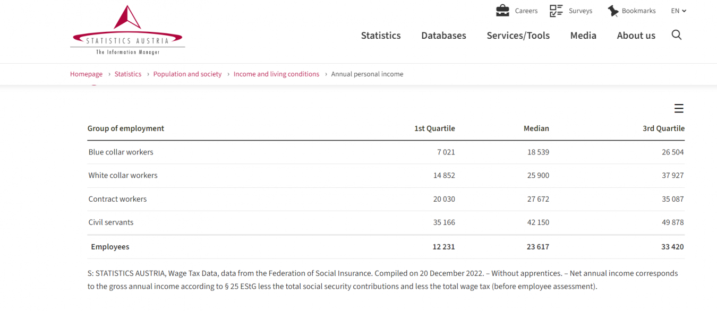The width and height of the screenshot is (717, 311).
Task: Open the search magnifier icon
Action: click(x=676, y=35)
